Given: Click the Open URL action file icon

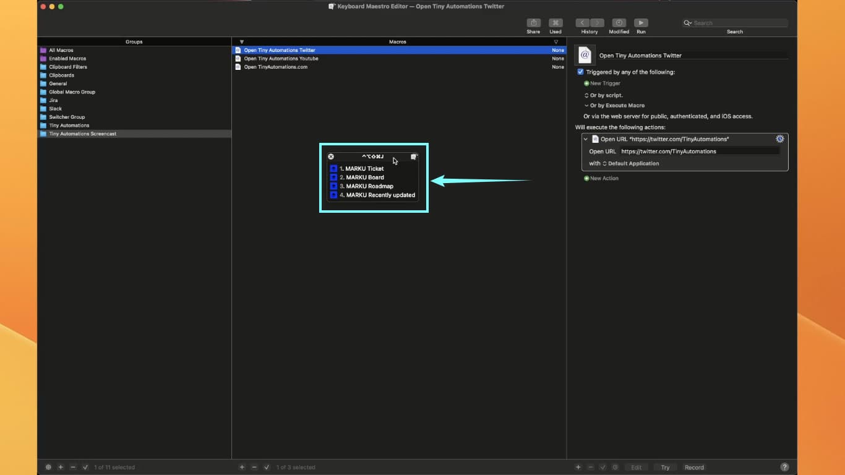Looking at the screenshot, I should tap(595, 139).
